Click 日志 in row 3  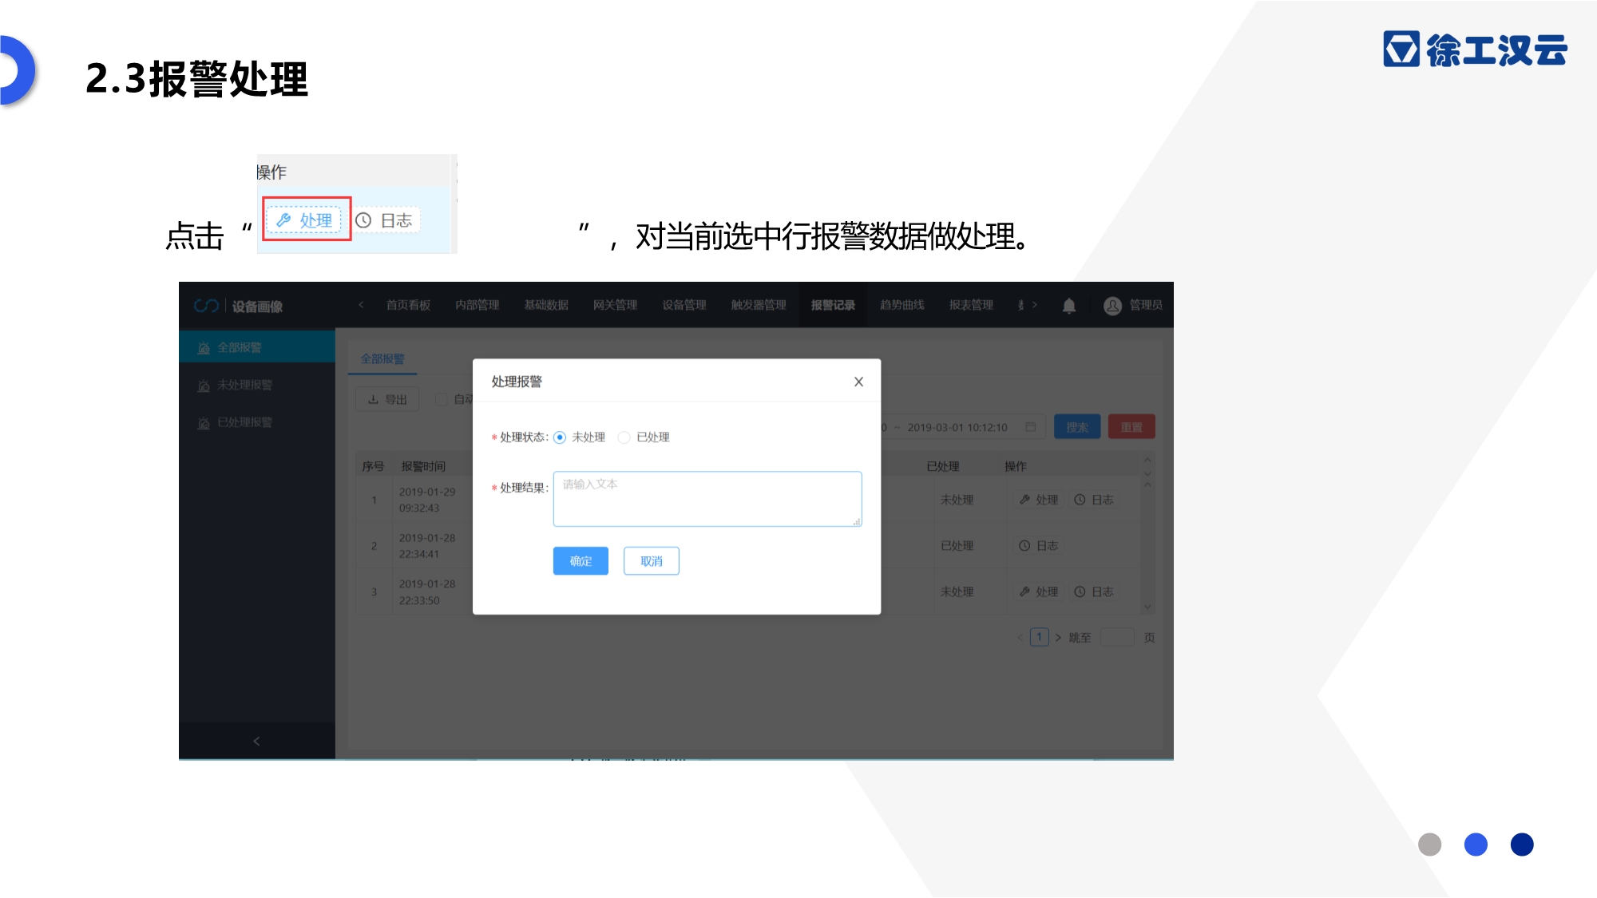click(x=1094, y=591)
